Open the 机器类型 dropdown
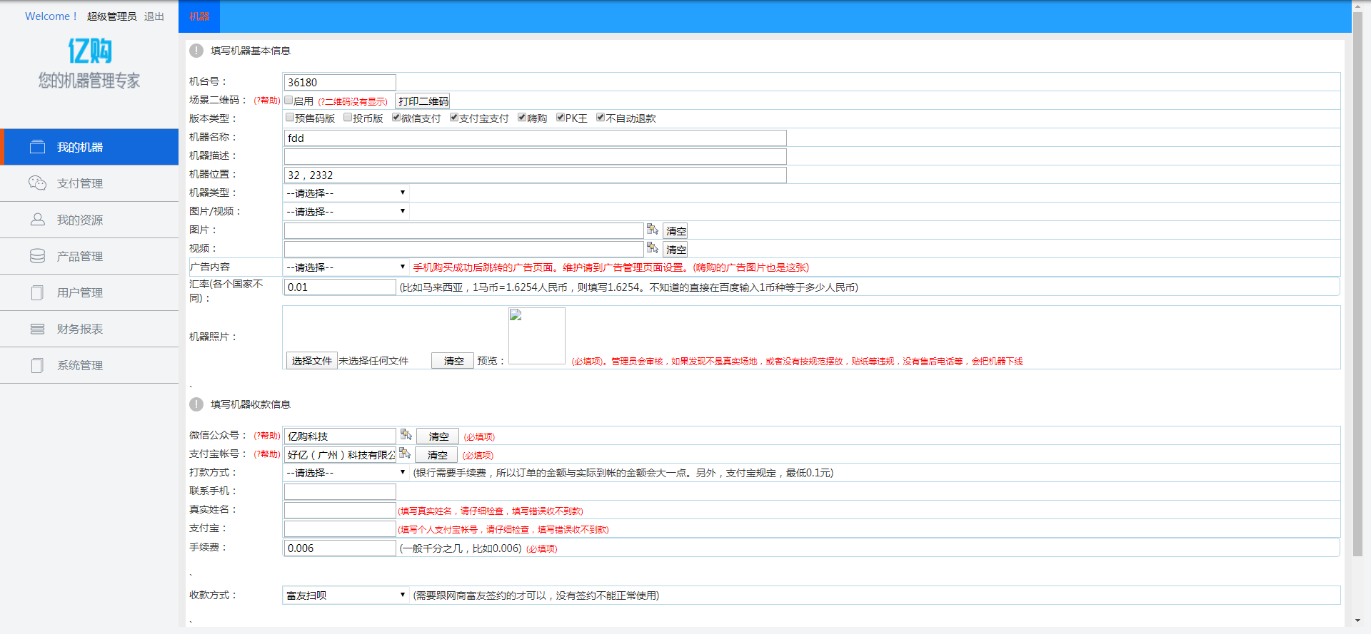This screenshot has height=634, width=1371. pyautogui.click(x=346, y=193)
